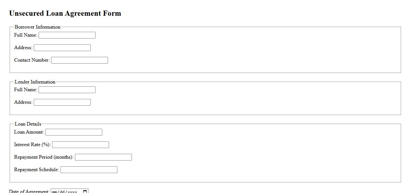411x193 pixels.
Task: Click the Borrower Full Name input field
Action: (67, 35)
